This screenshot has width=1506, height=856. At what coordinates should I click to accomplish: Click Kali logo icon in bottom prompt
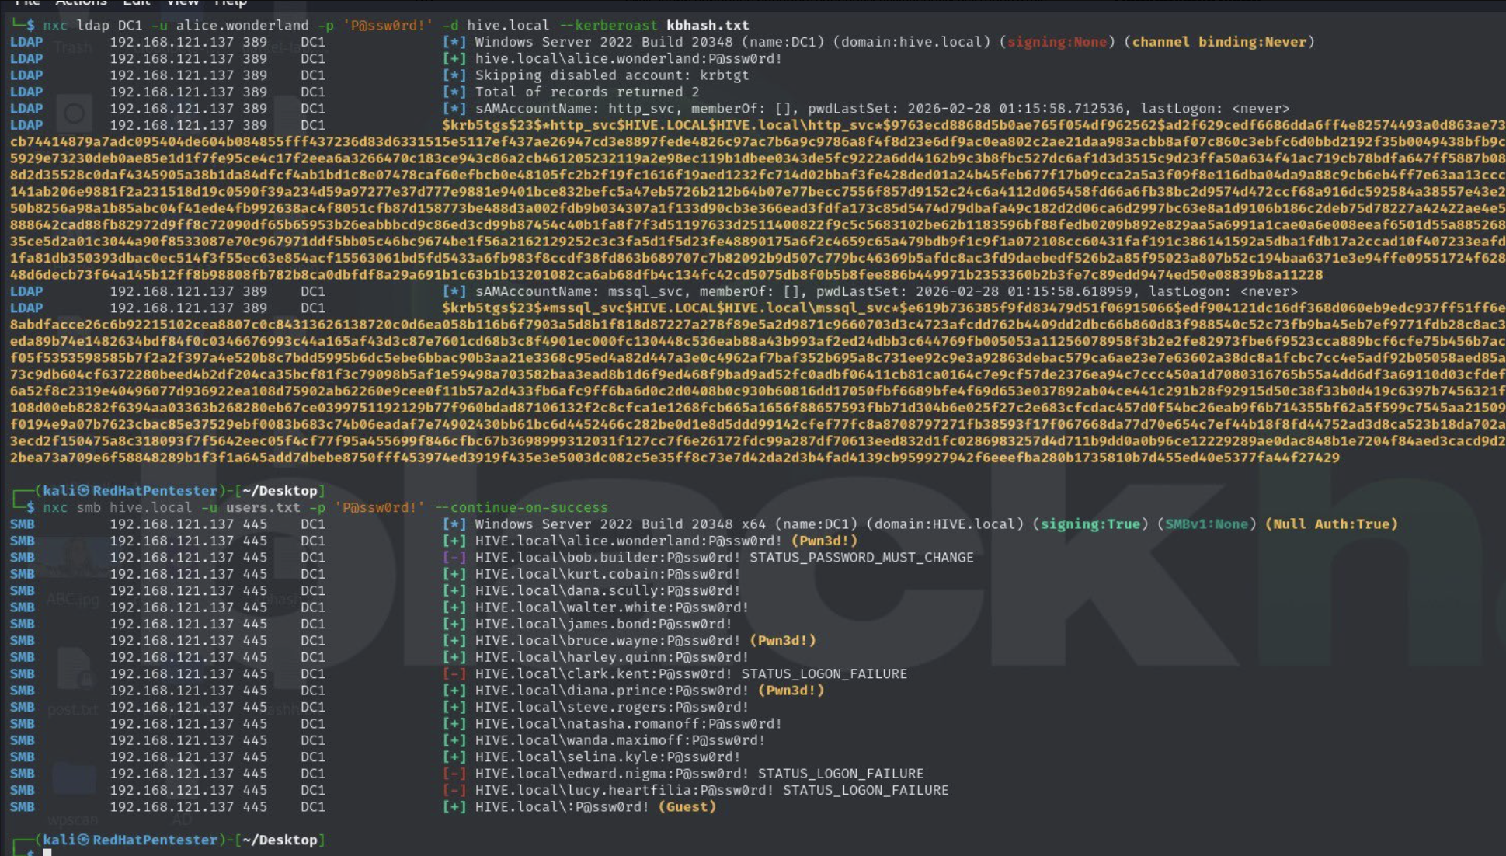coord(83,840)
